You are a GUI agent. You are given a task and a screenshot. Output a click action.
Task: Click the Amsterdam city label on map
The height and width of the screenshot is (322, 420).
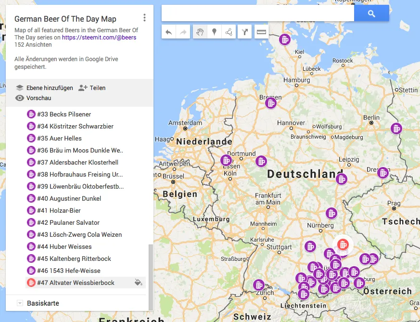click(185, 123)
